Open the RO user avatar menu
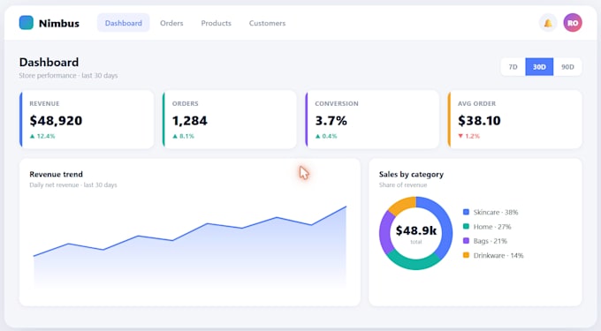Image resolution: width=601 pixels, height=331 pixels. click(x=573, y=23)
